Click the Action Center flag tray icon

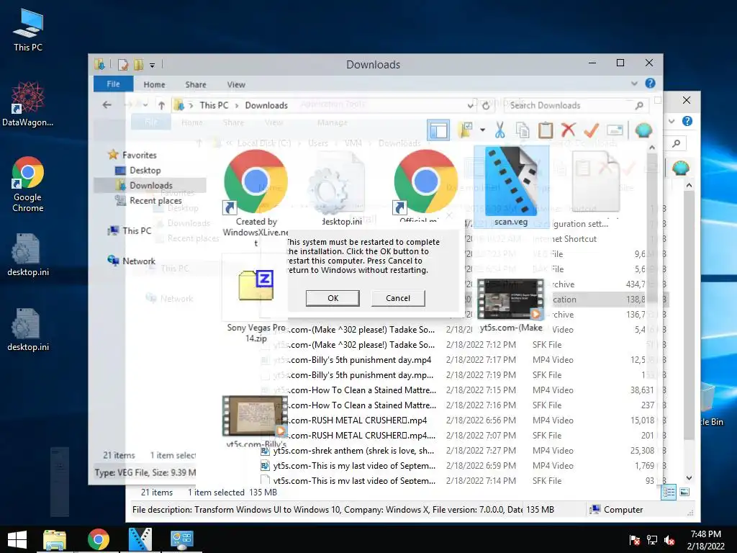click(635, 540)
